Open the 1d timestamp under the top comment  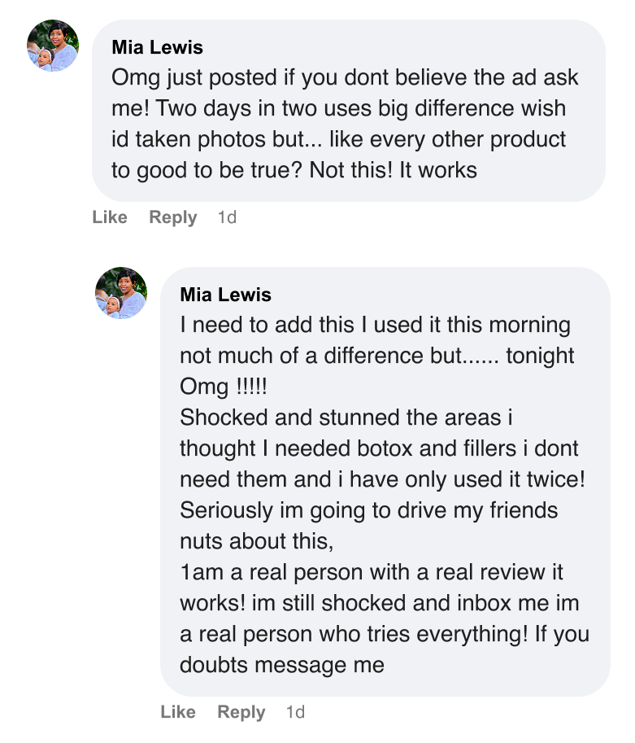(x=227, y=217)
